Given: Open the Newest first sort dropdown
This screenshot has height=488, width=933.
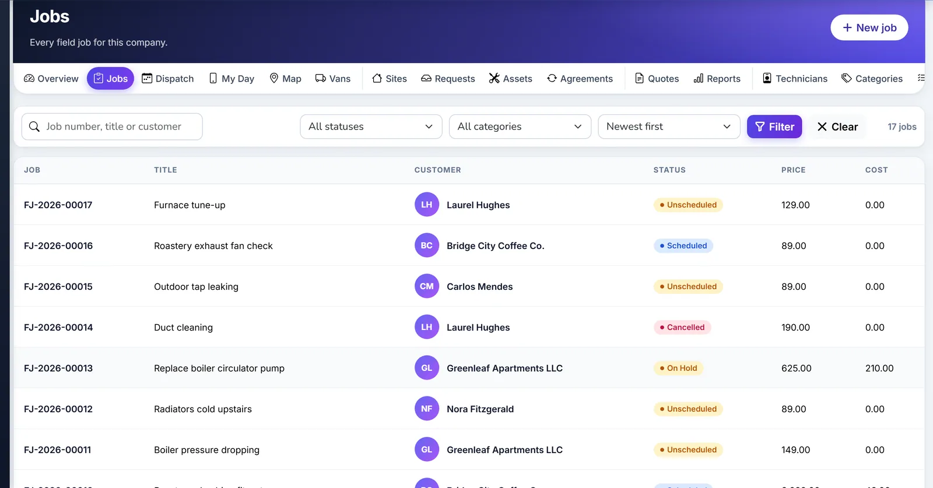Looking at the screenshot, I should [669, 127].
